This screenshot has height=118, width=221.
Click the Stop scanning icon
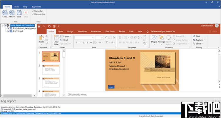point(26,13)
